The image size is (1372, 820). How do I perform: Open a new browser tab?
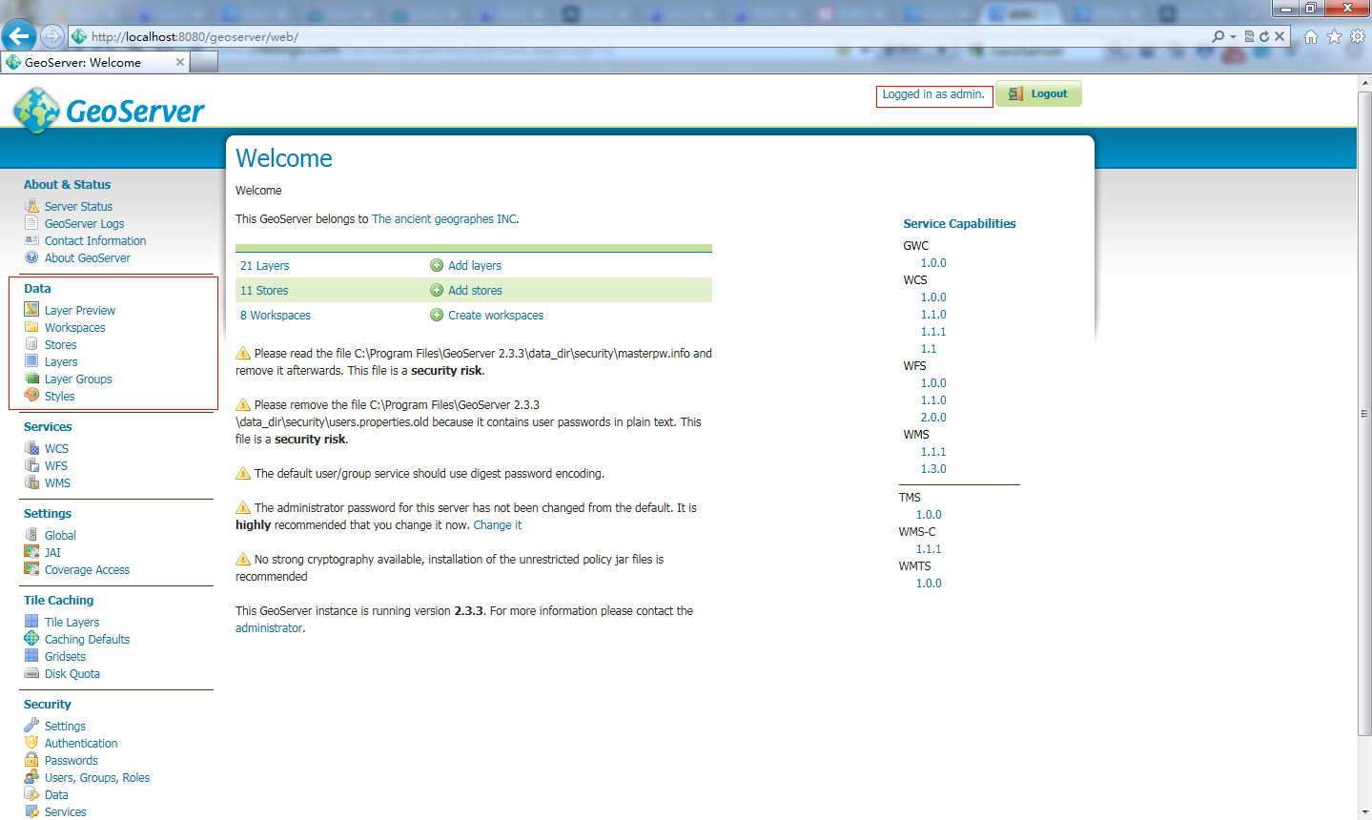[204, 62]
